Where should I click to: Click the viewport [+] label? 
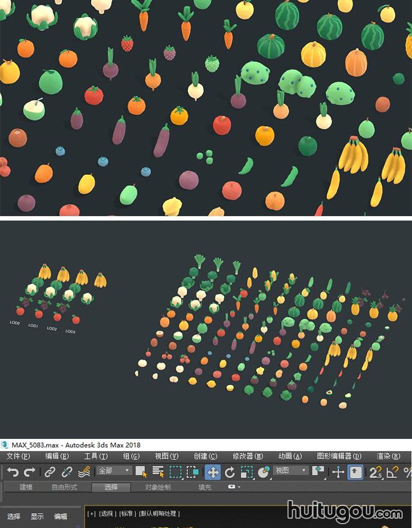tap(91, 514)
